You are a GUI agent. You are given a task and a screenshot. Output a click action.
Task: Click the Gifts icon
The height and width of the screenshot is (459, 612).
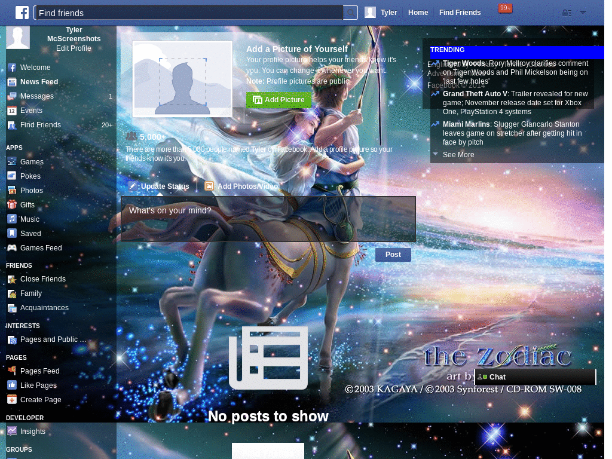click(12, 204)
